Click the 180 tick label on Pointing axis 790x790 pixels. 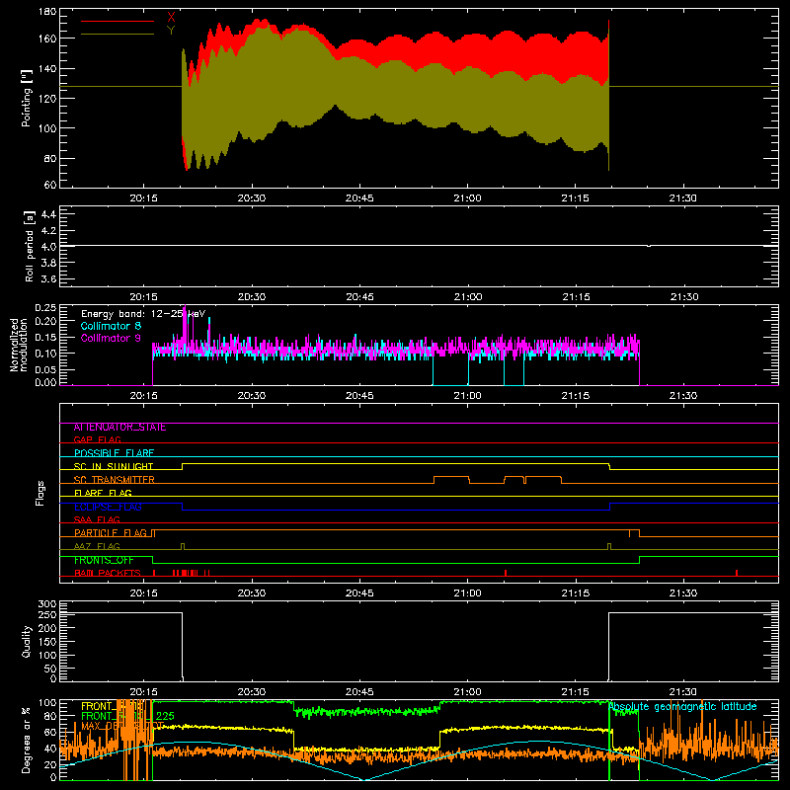(47, 12)
